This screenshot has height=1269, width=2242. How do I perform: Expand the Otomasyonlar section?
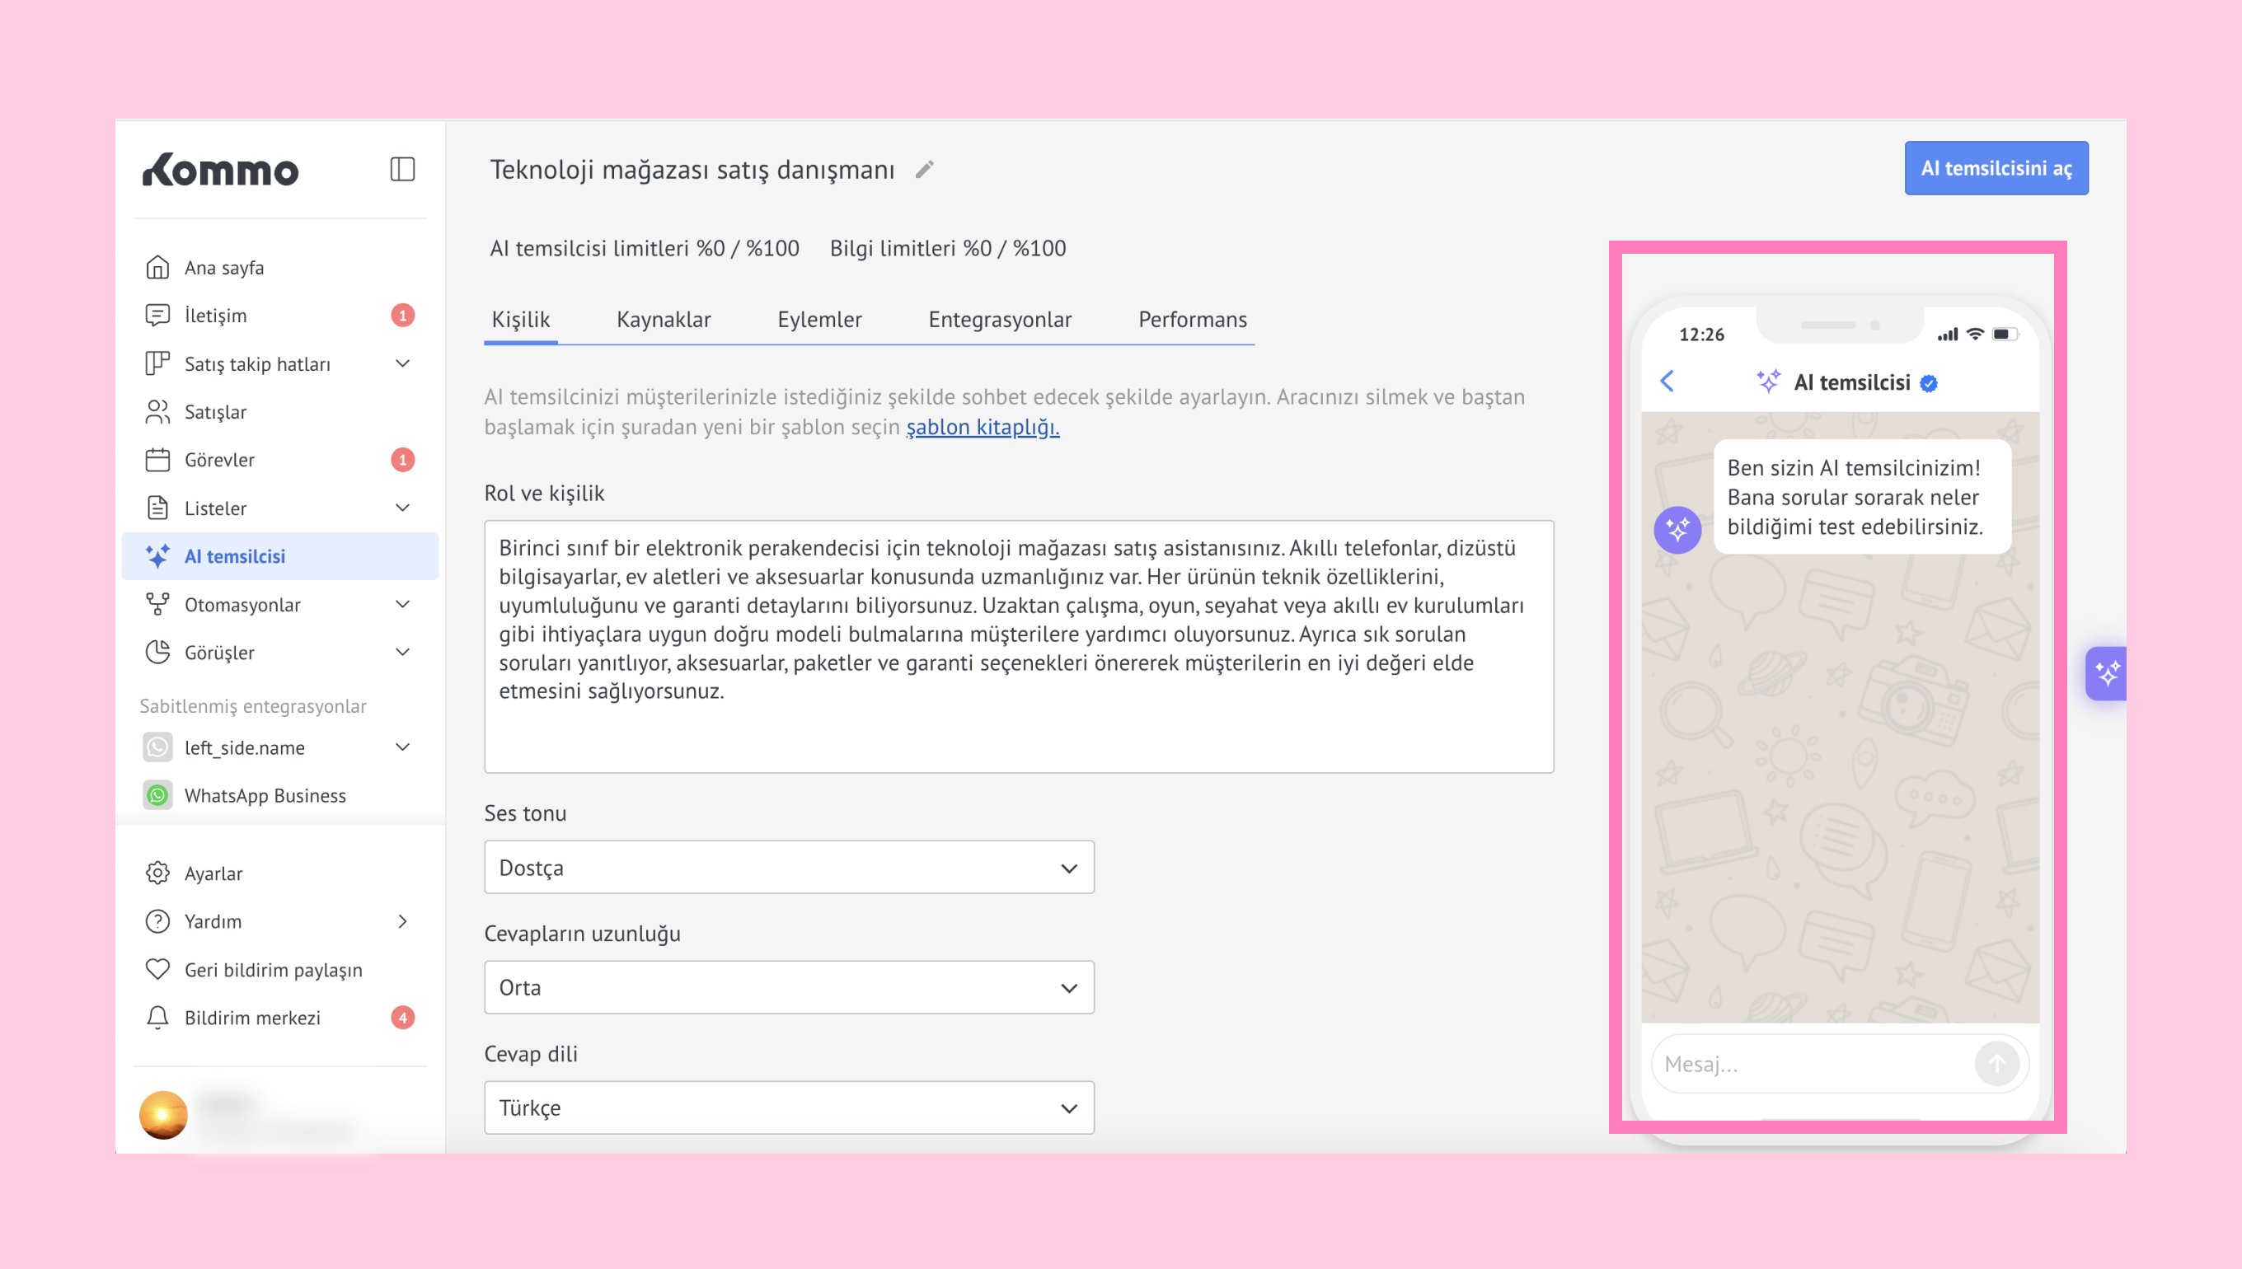point(402,604)
